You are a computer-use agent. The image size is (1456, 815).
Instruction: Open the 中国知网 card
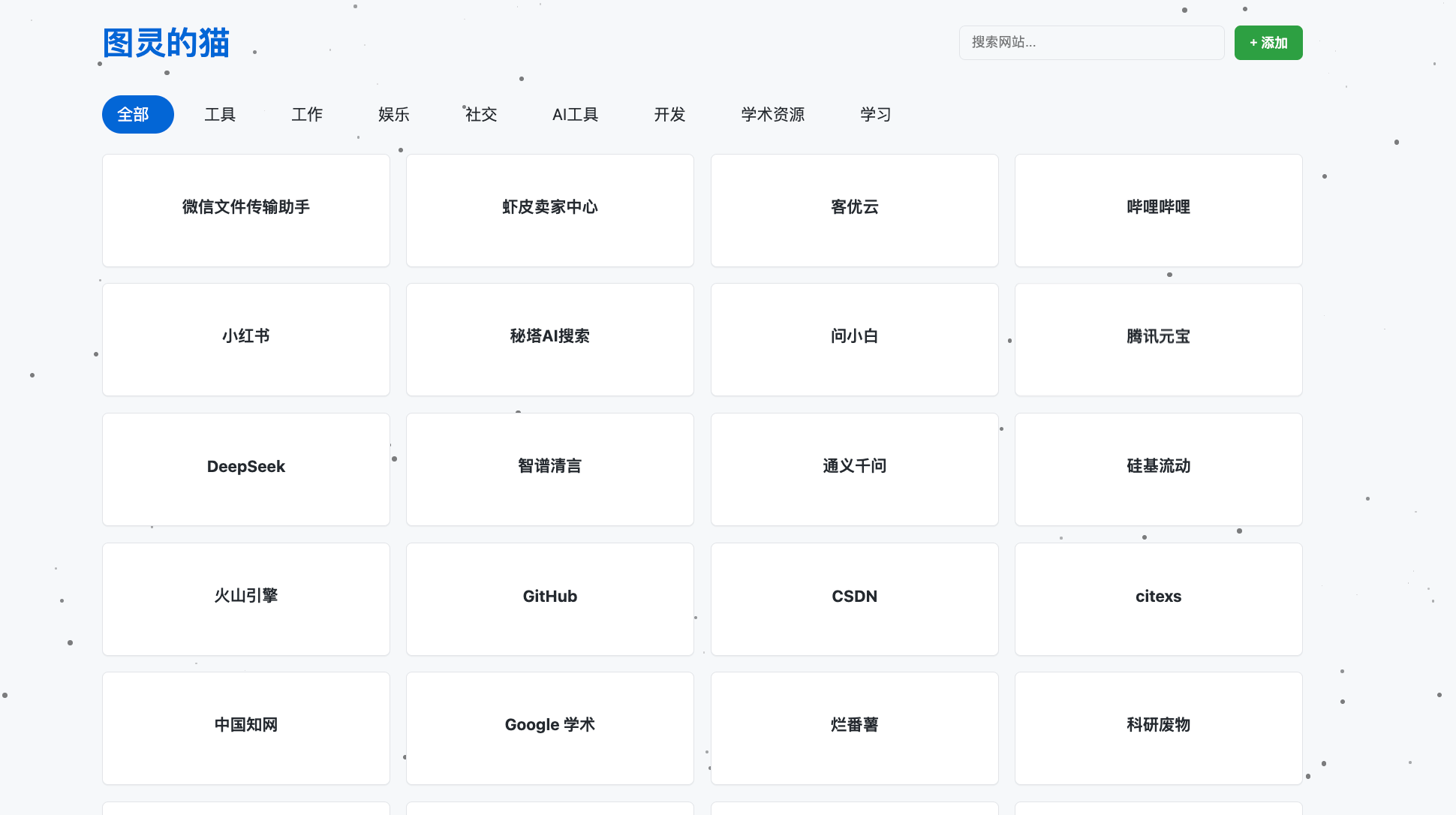[246, 728]
